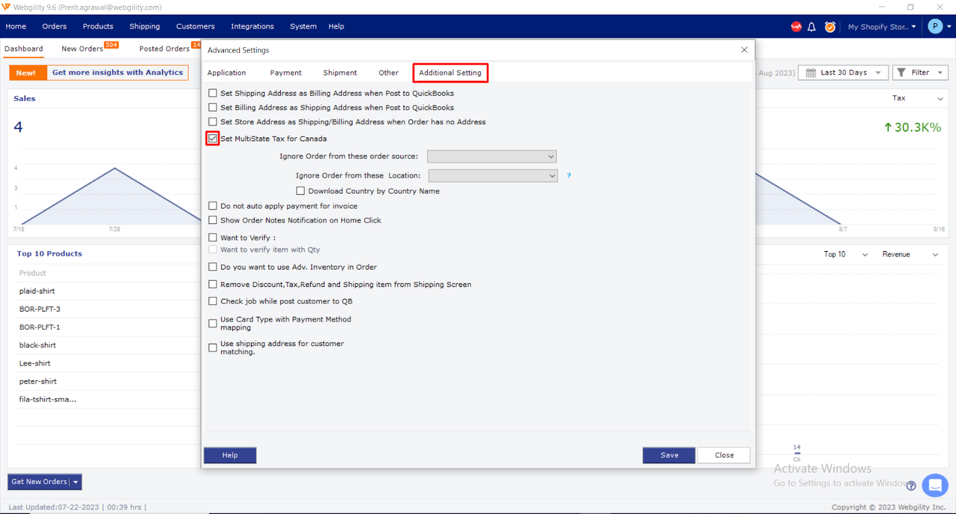Viewport: 956px width, 514px height.
Task: Open the My Shopify Store selector
Action: click(x=882, y=27)
